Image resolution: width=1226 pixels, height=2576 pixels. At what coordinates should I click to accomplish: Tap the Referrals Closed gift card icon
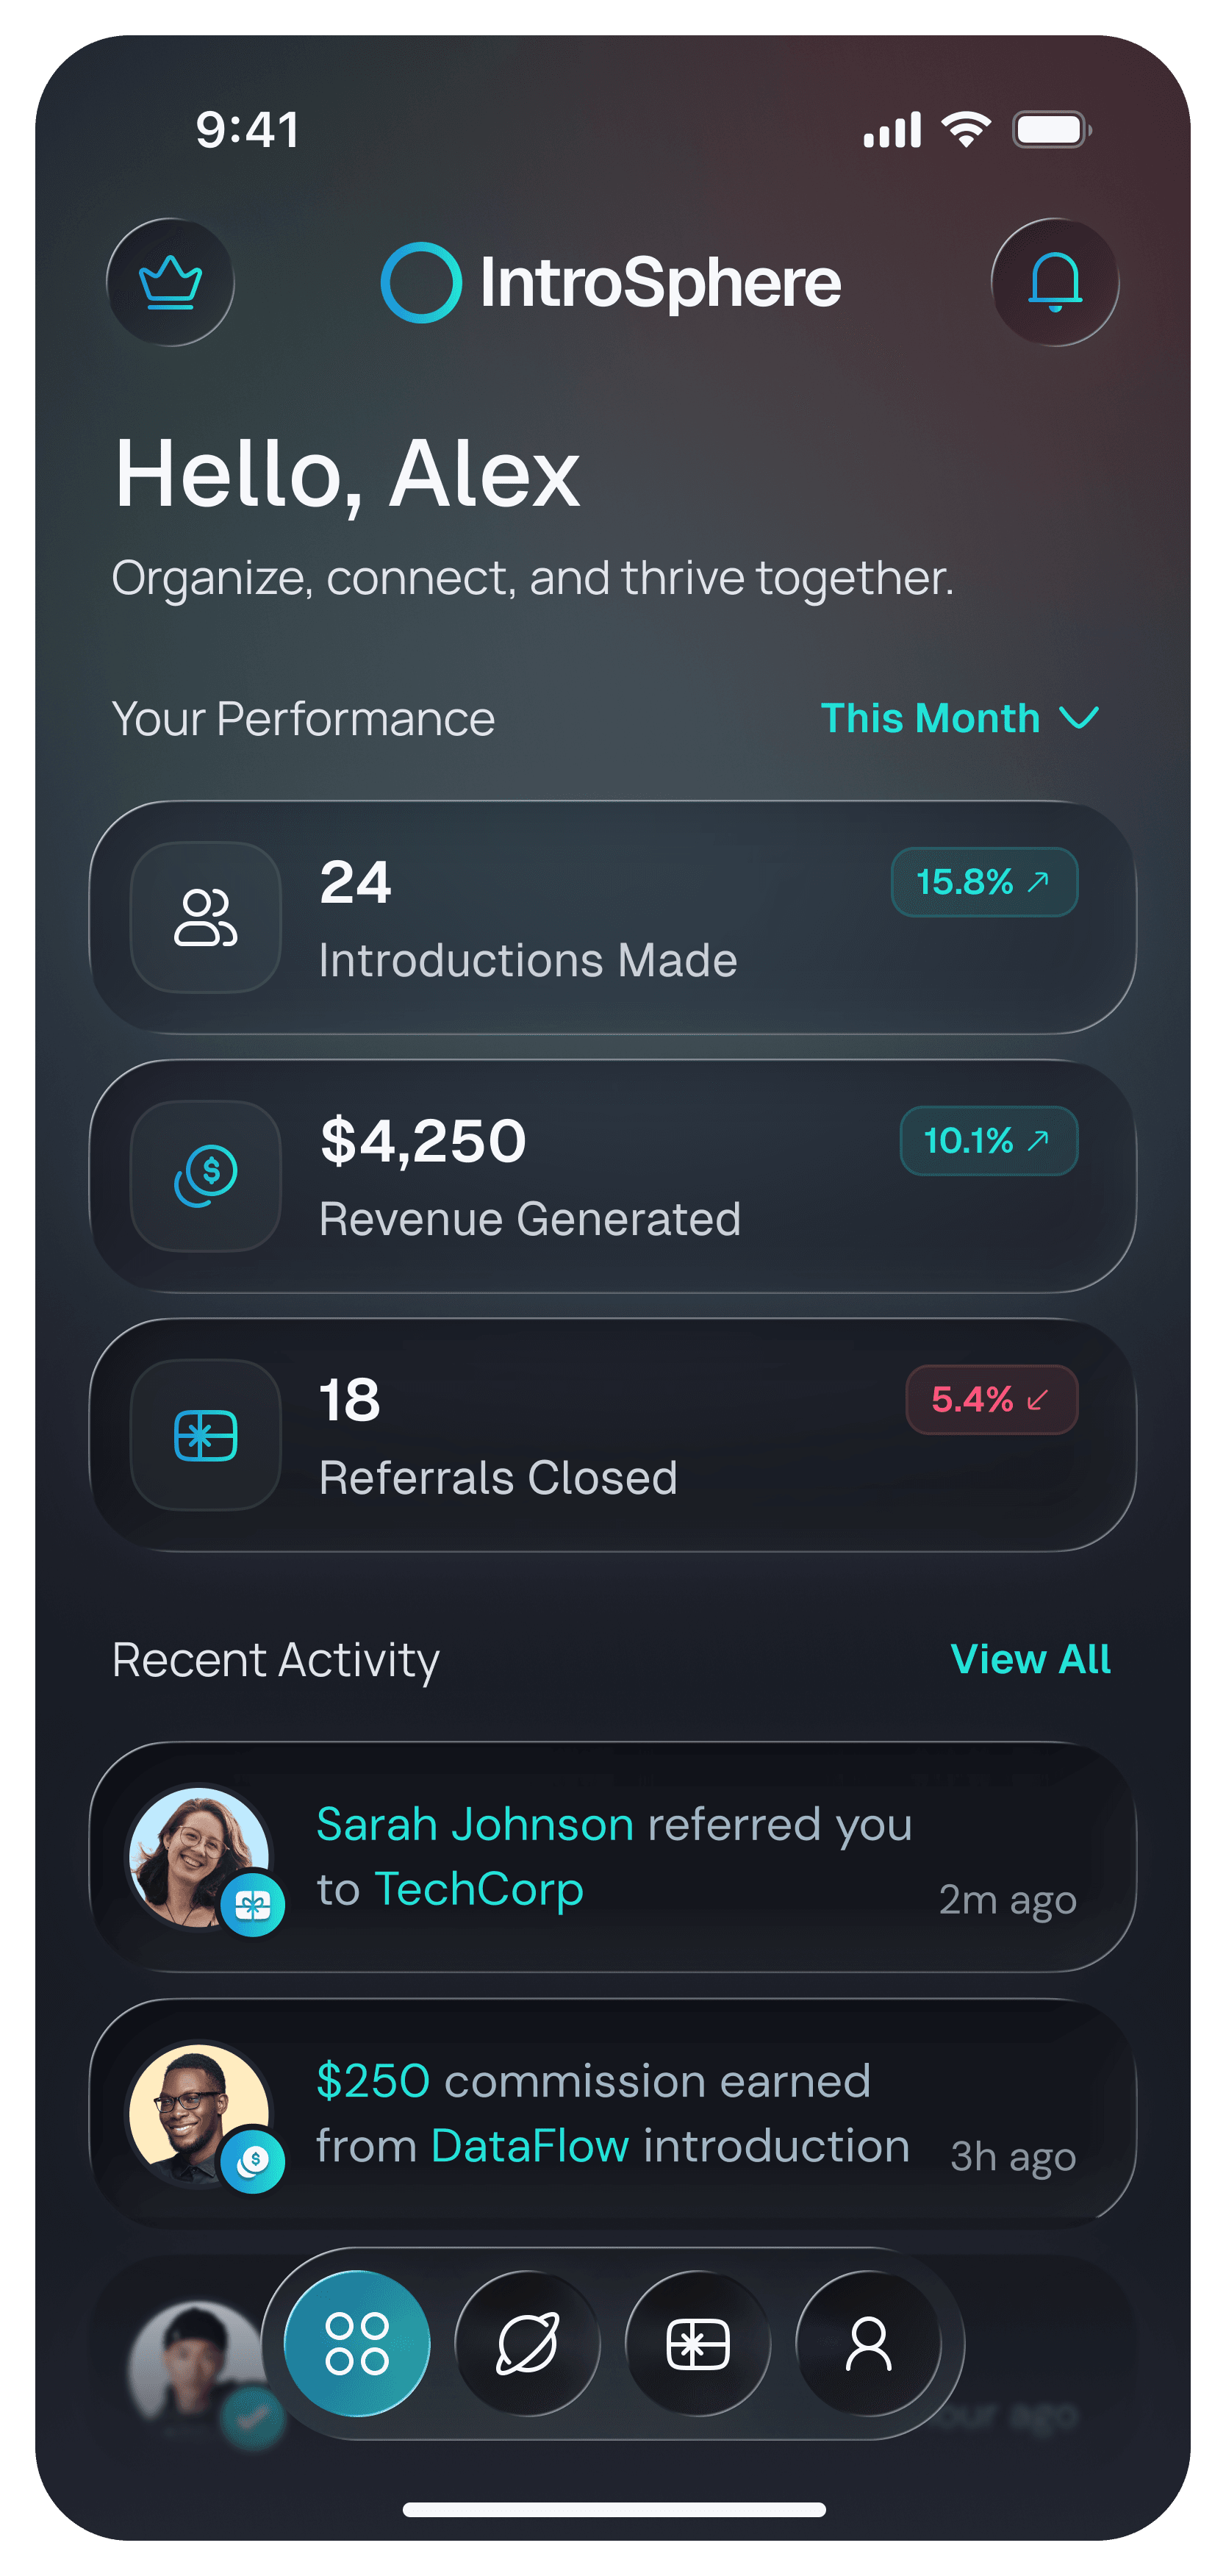coord(206,1435)
